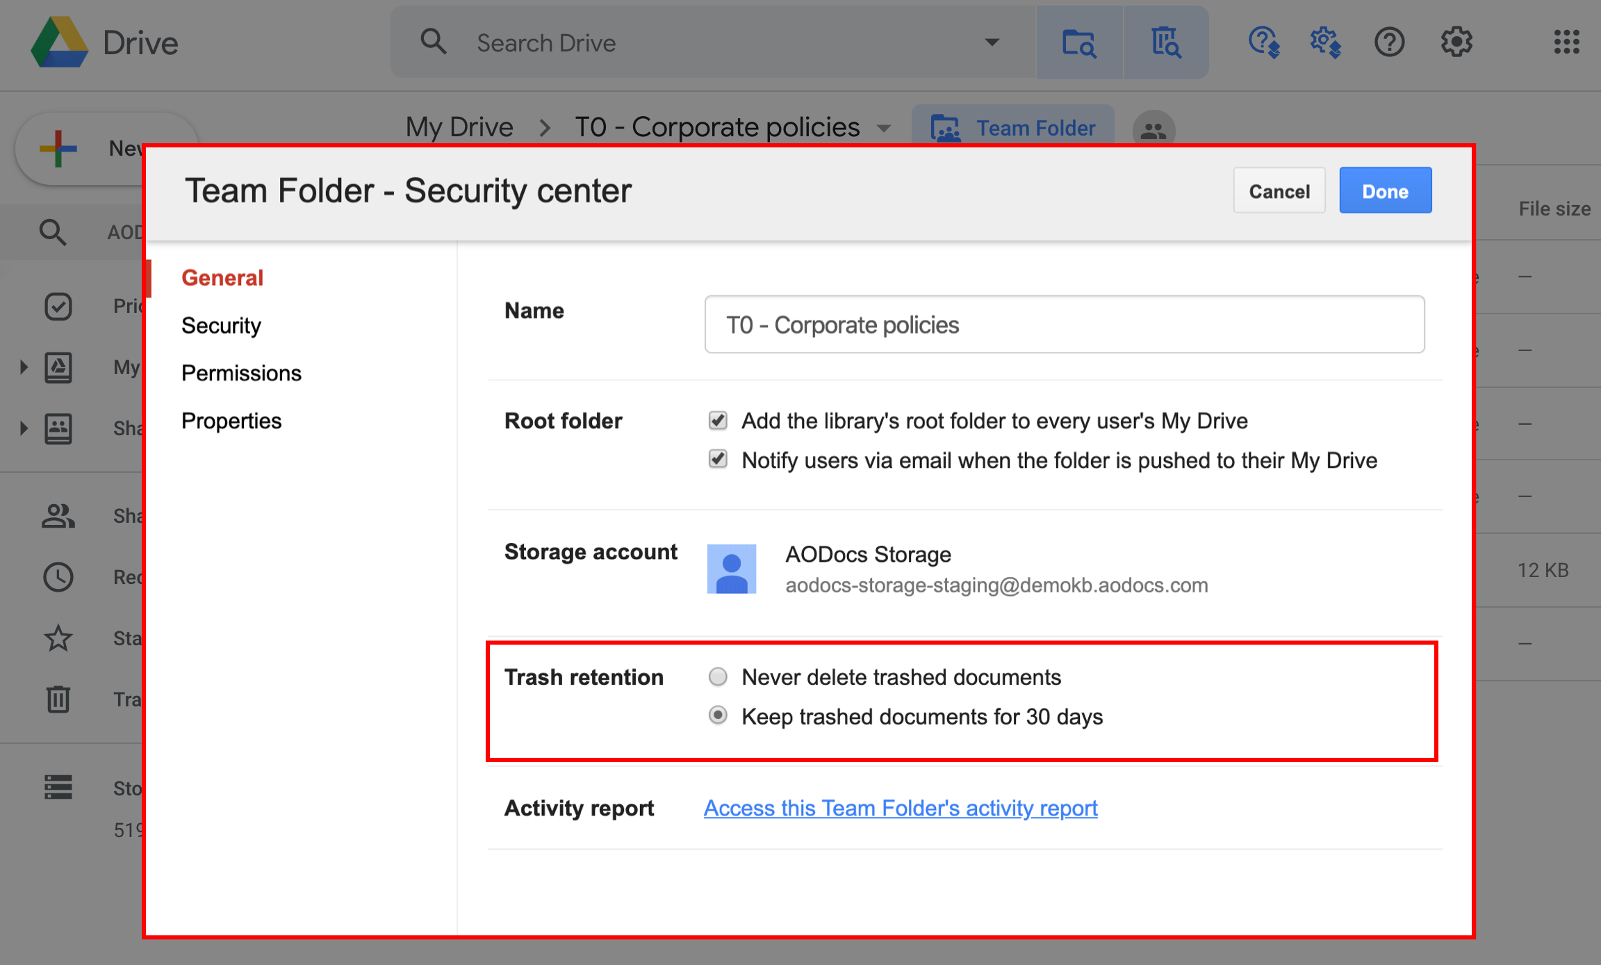Open the Google apps grid

[1566, 42]
